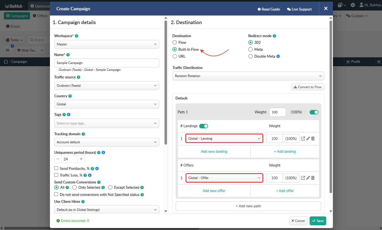382x230 pixels.
Task: Click Convert to Flow button
Action: [307, 87]
